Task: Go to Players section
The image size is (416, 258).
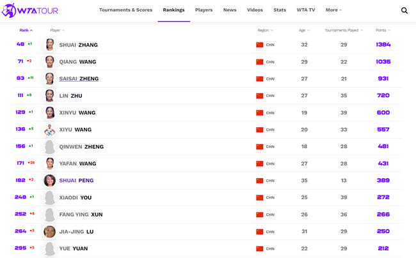Action: coord(204,10)
